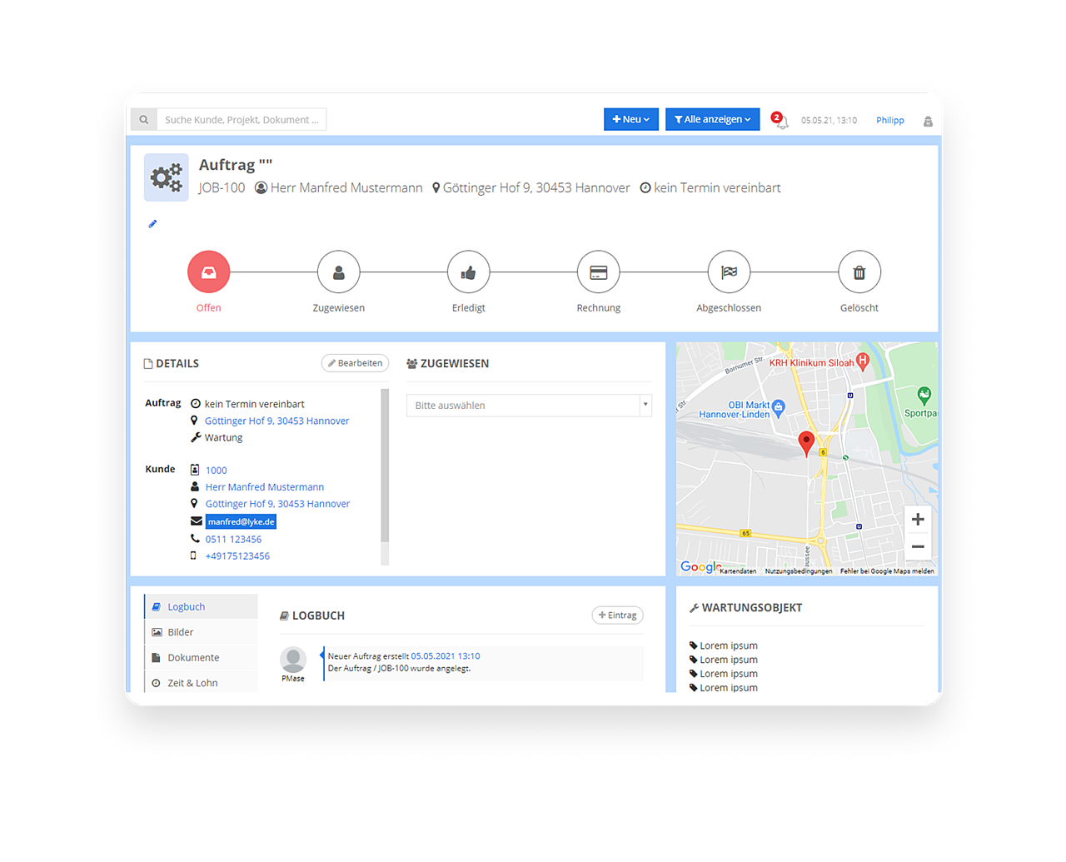
Task: Focus the Suche Kunde search field
Action: tap(241, 120)
